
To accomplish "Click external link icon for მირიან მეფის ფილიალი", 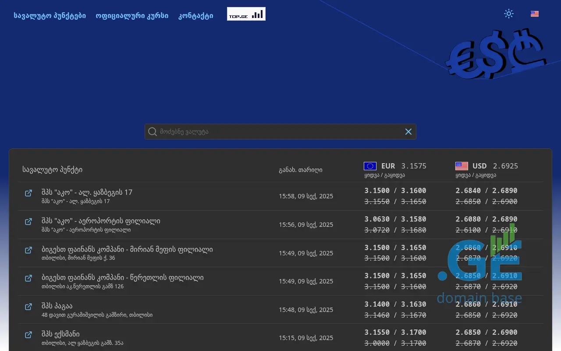I will click(28, 250).
